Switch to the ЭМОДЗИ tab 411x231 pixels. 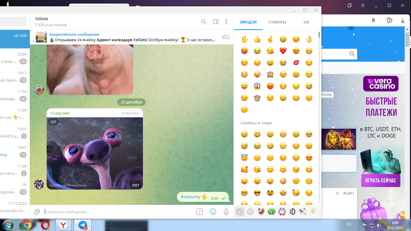pos(248,22)
